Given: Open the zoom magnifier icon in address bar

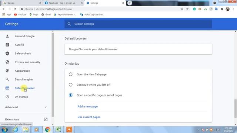Looking at the screenshot, I should tap(182, 9).
